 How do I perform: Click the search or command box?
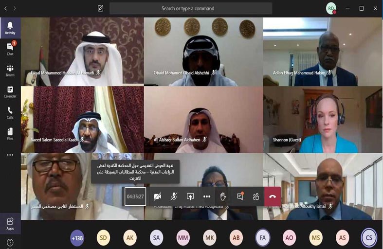(190, 8)
